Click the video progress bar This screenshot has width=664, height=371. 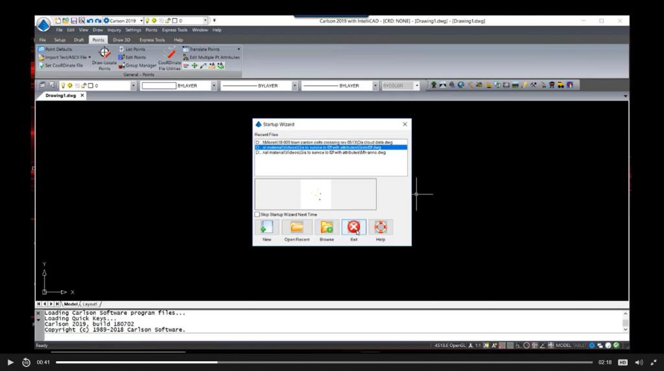324,362
